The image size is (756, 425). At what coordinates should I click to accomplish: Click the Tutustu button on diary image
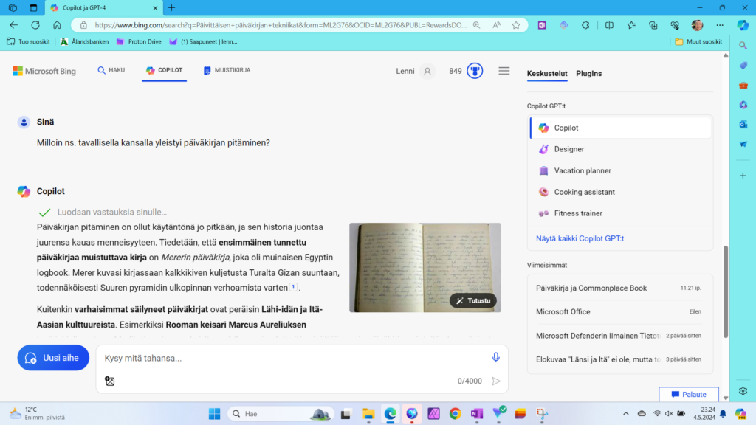(x=473, y=301)
